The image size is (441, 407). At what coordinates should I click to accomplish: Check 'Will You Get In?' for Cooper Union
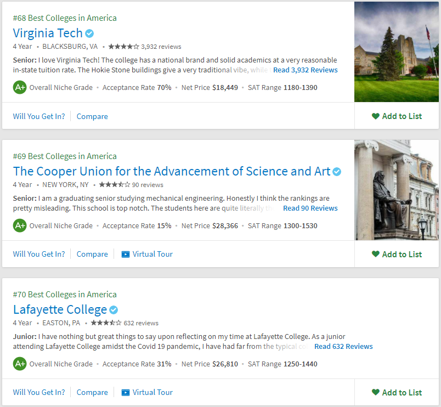pos(39,254)
